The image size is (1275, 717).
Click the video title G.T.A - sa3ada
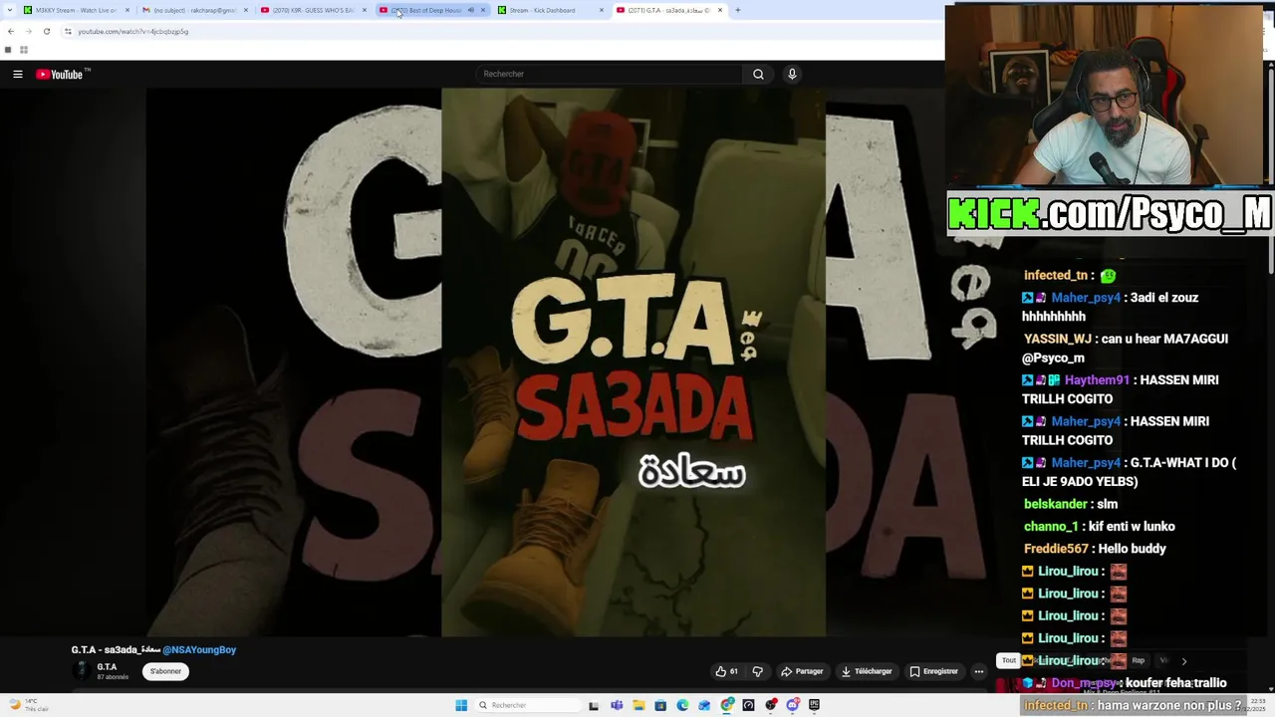(116, 650)
